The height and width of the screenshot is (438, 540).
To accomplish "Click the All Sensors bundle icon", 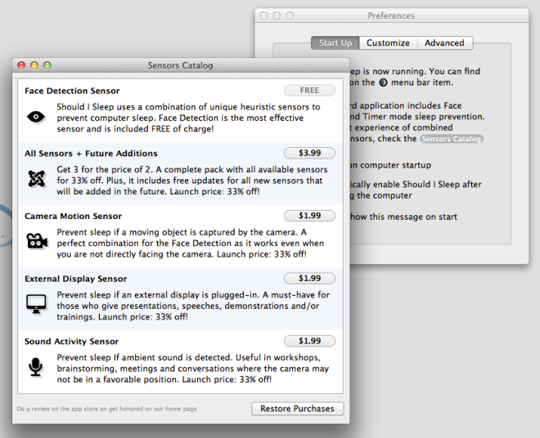I will (x=37, y=179).
